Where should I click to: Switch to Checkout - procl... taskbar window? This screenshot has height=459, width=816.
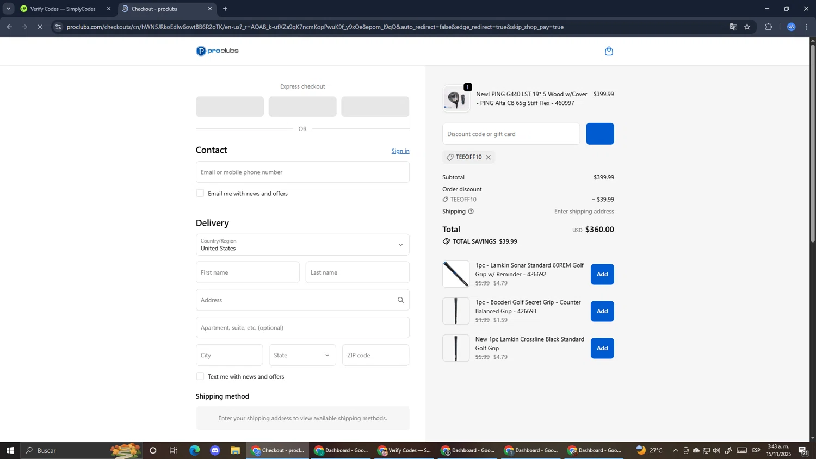pos(278,450)
